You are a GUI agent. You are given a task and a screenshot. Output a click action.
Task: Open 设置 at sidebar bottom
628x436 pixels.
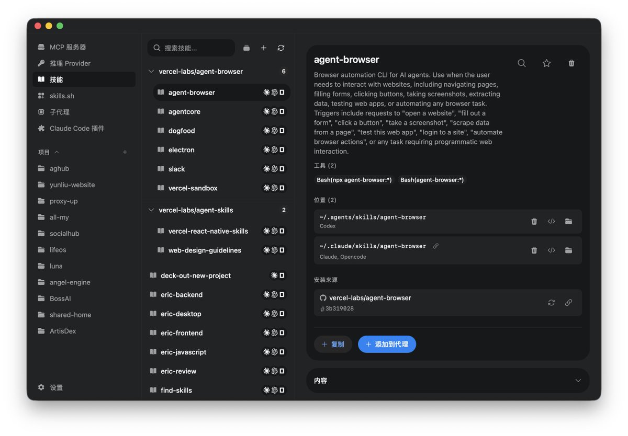pyautogui.click(x=84, y=387)
